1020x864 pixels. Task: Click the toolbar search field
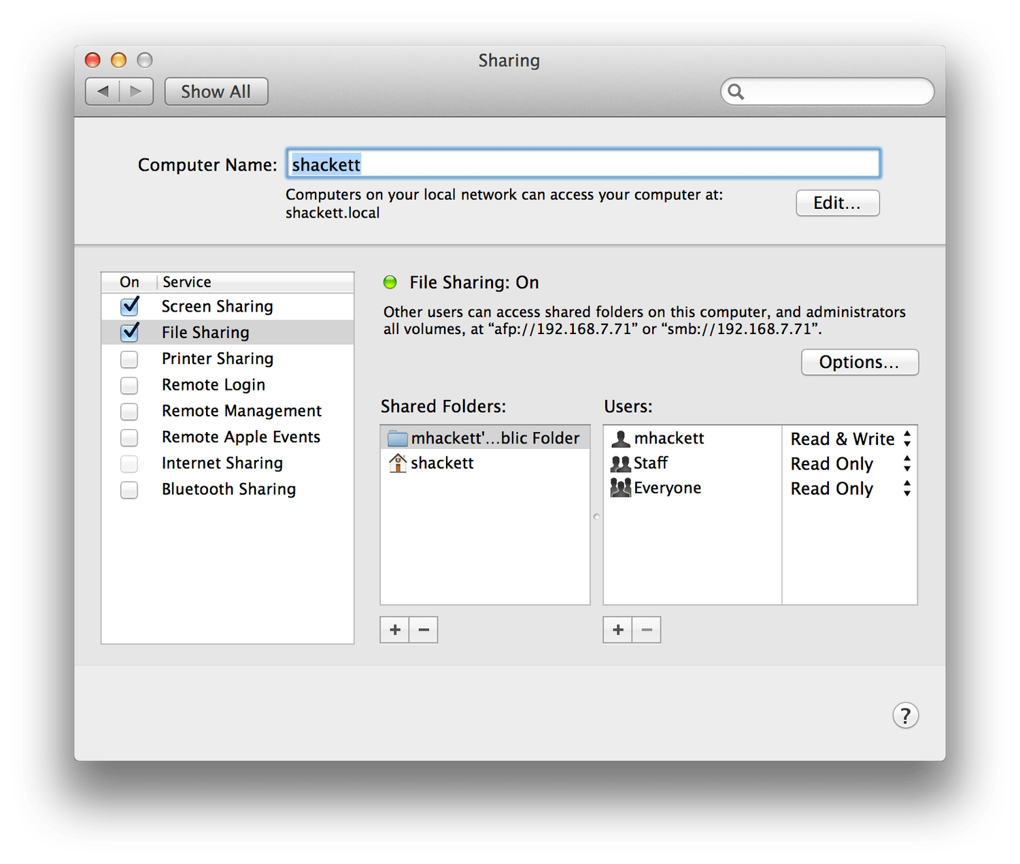point(828,91)
